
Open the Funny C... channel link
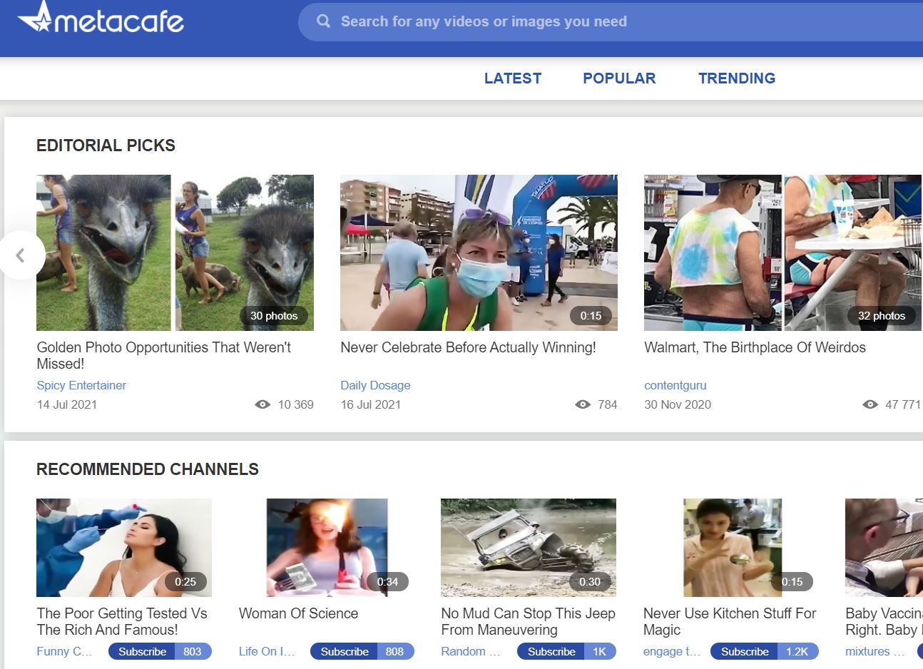(x=64, y=651)
